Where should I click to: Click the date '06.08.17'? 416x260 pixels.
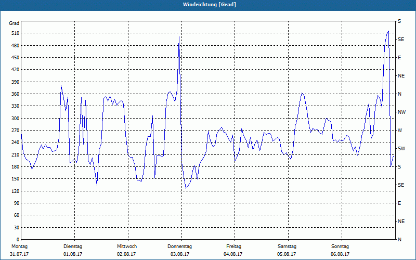click(340, 254)
